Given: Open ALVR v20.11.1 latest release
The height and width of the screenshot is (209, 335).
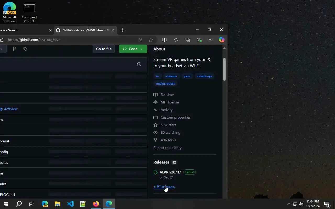Looking at the screenshot, I should (x=170, y=172).
